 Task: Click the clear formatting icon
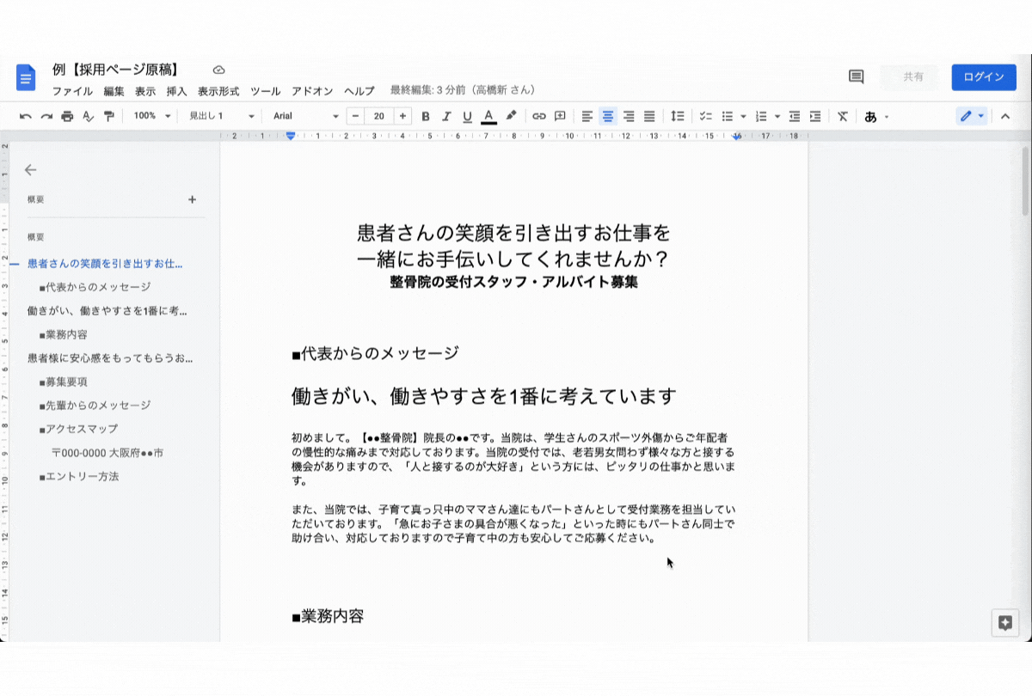842,116
